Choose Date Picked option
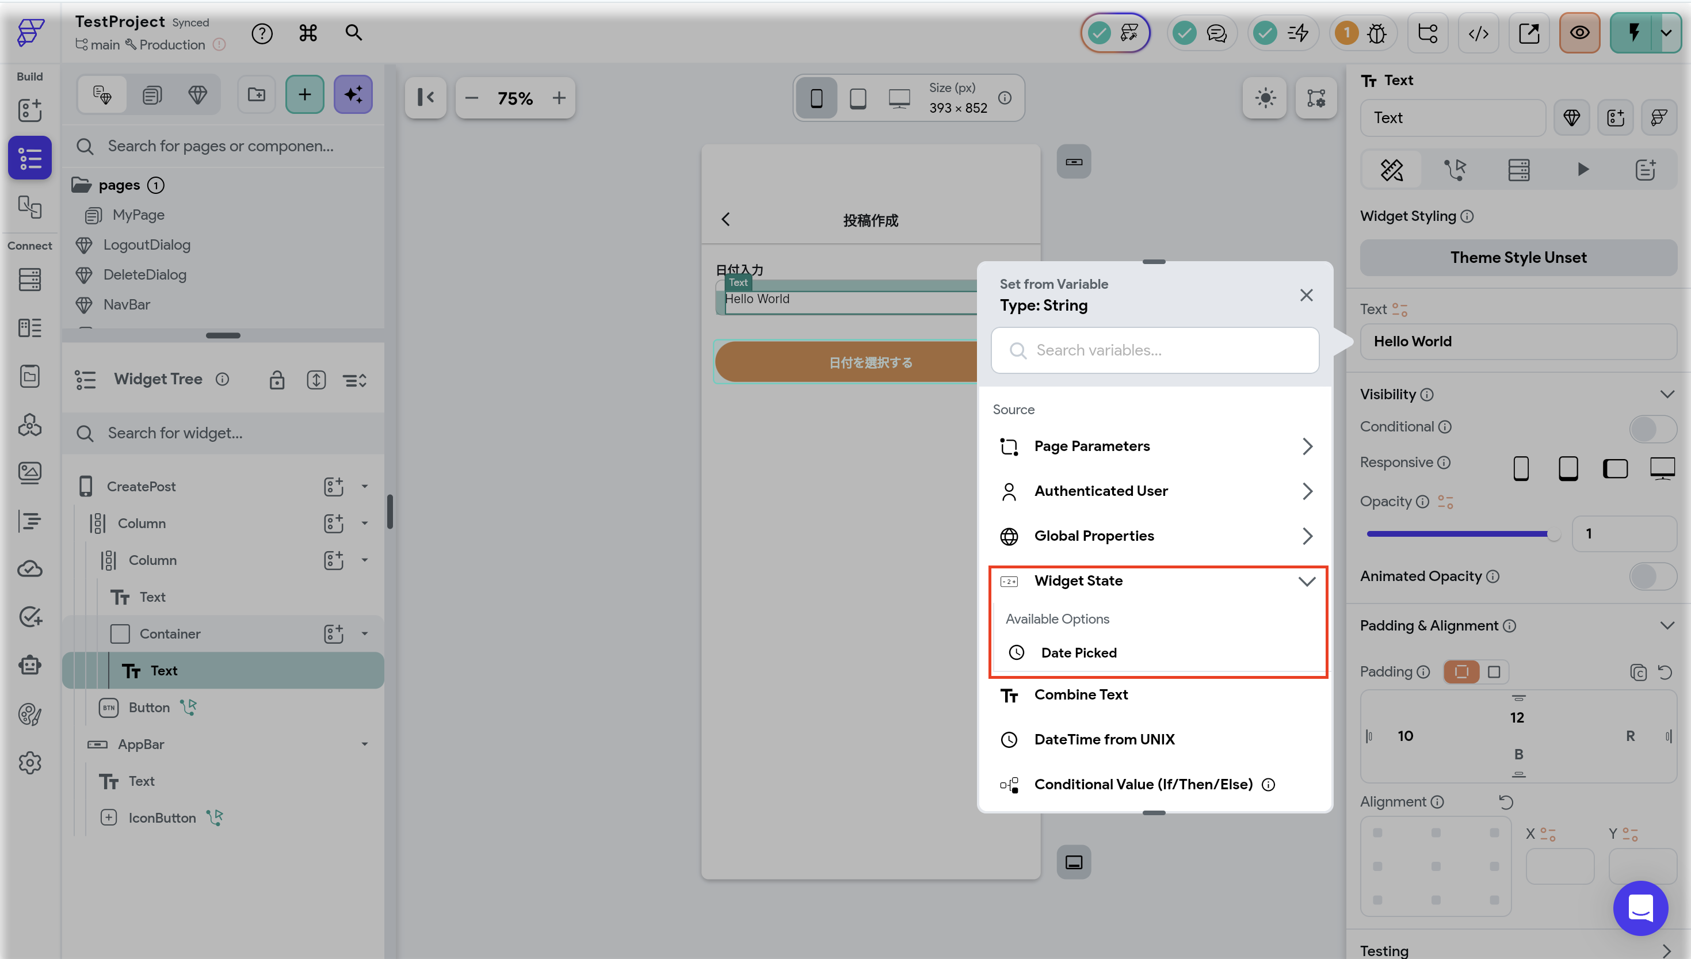 tap(1078, 653)
